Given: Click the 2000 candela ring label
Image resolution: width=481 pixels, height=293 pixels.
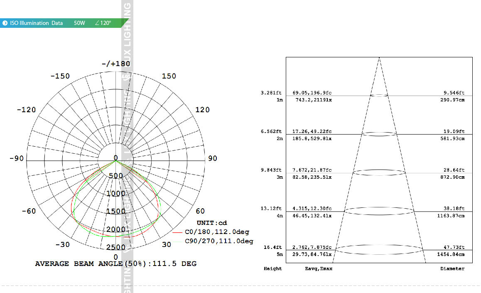Looking at the screenshot, I should 116,229.
